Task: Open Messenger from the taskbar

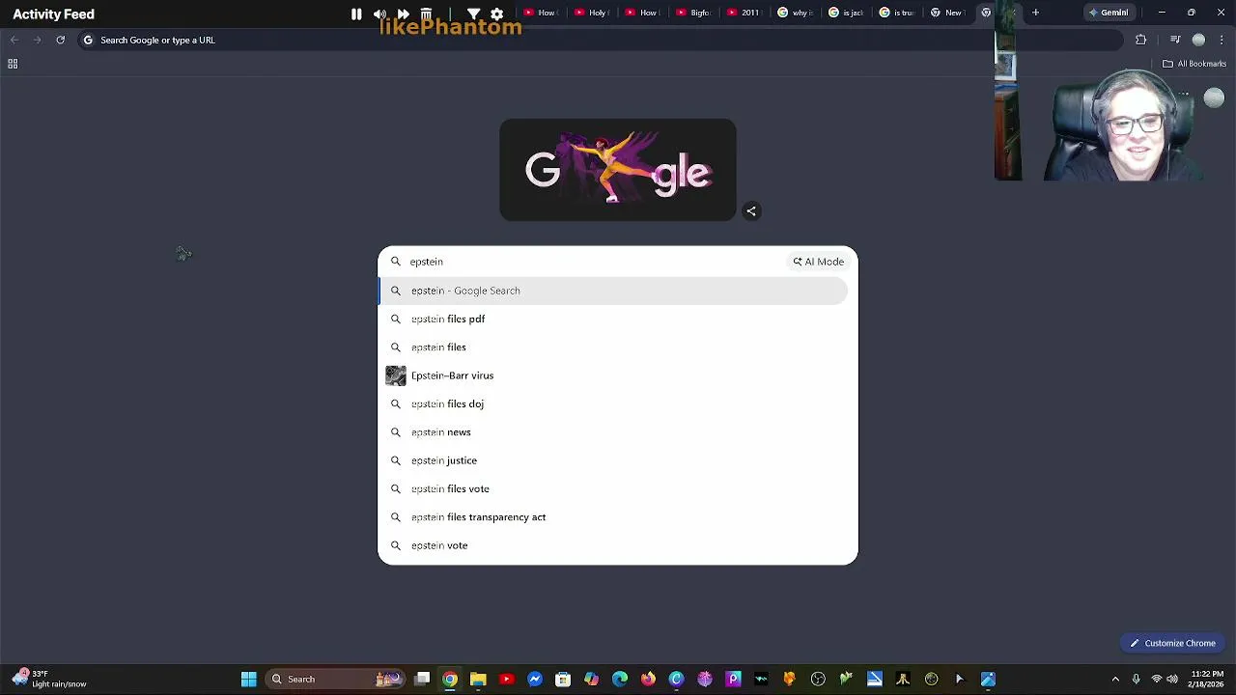Action: [535, 680]
